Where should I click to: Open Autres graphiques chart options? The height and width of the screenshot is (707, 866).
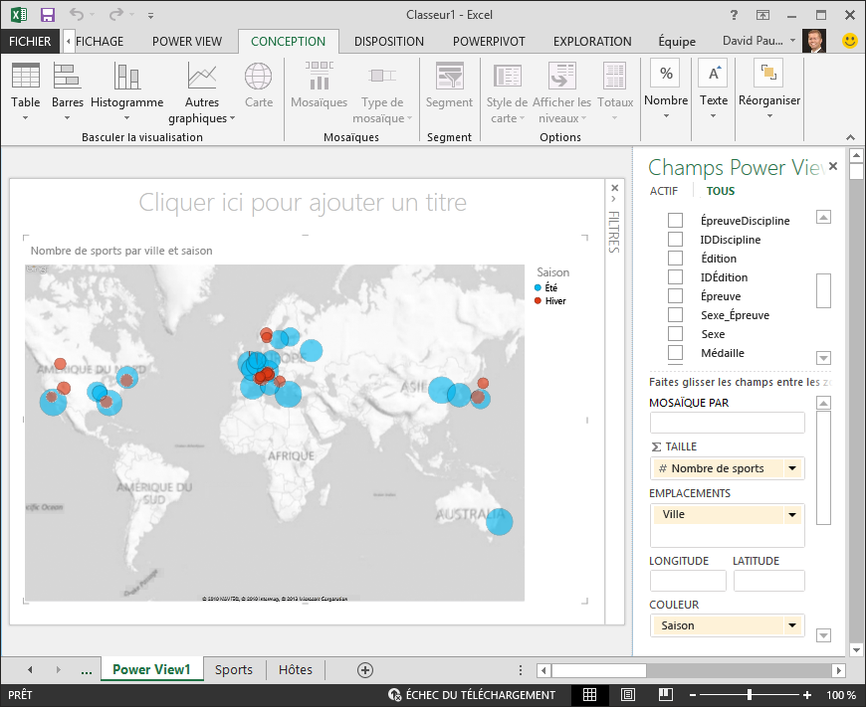[202, 92]
